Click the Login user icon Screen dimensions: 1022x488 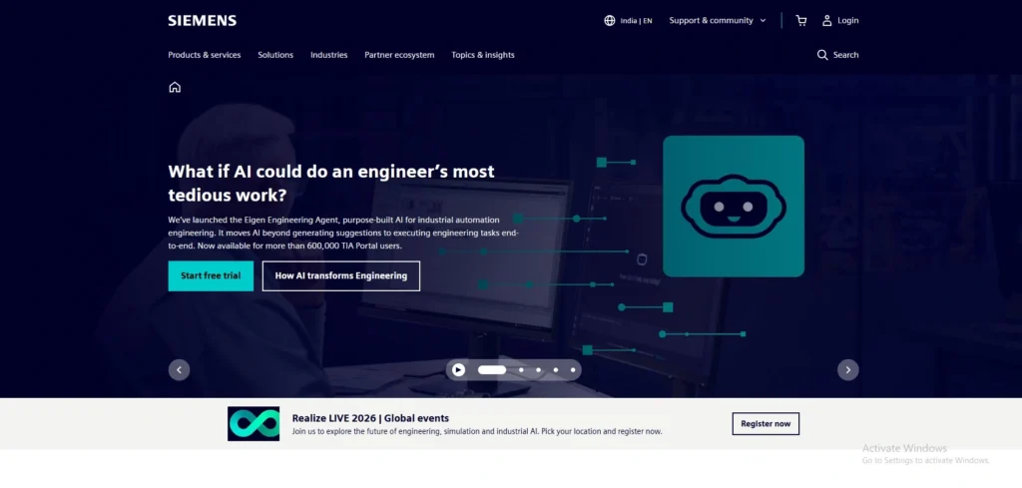coord(827,20)
